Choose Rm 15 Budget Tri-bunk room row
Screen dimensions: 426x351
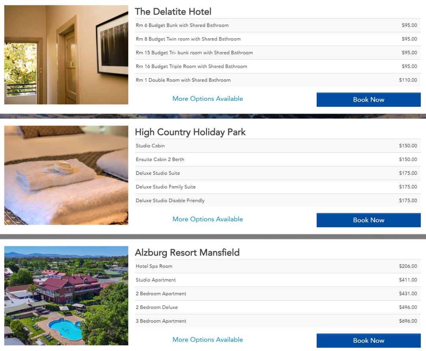[278, 53]
